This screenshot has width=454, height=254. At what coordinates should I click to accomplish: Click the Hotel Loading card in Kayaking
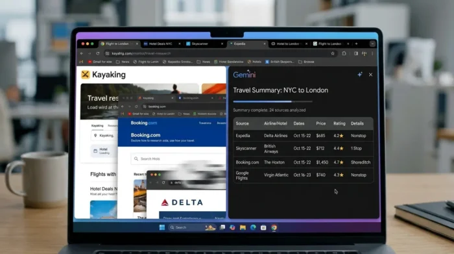(x=104, y=151)
